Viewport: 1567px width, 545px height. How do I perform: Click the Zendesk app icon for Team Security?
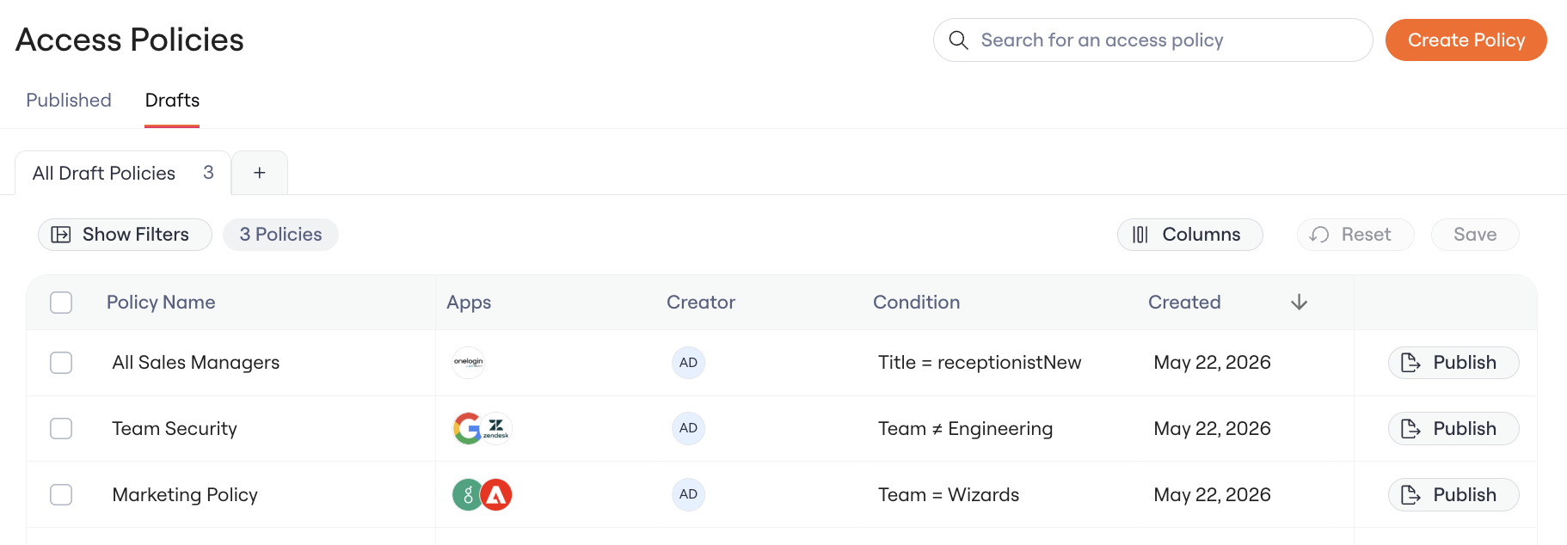[x=496, y=428]
